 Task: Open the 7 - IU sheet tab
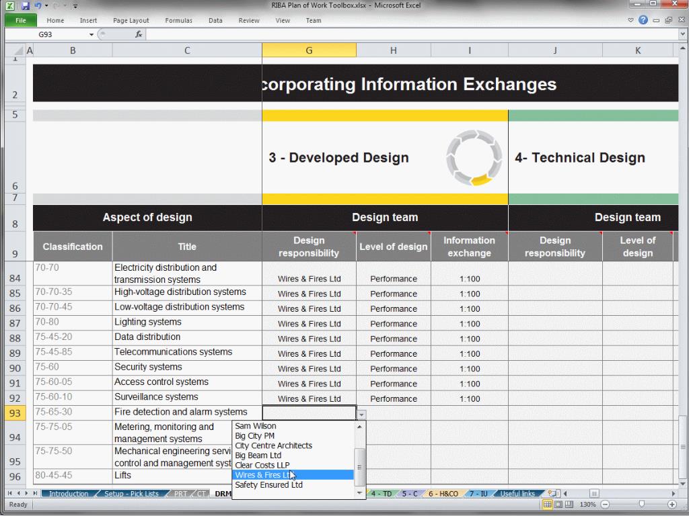478,494
